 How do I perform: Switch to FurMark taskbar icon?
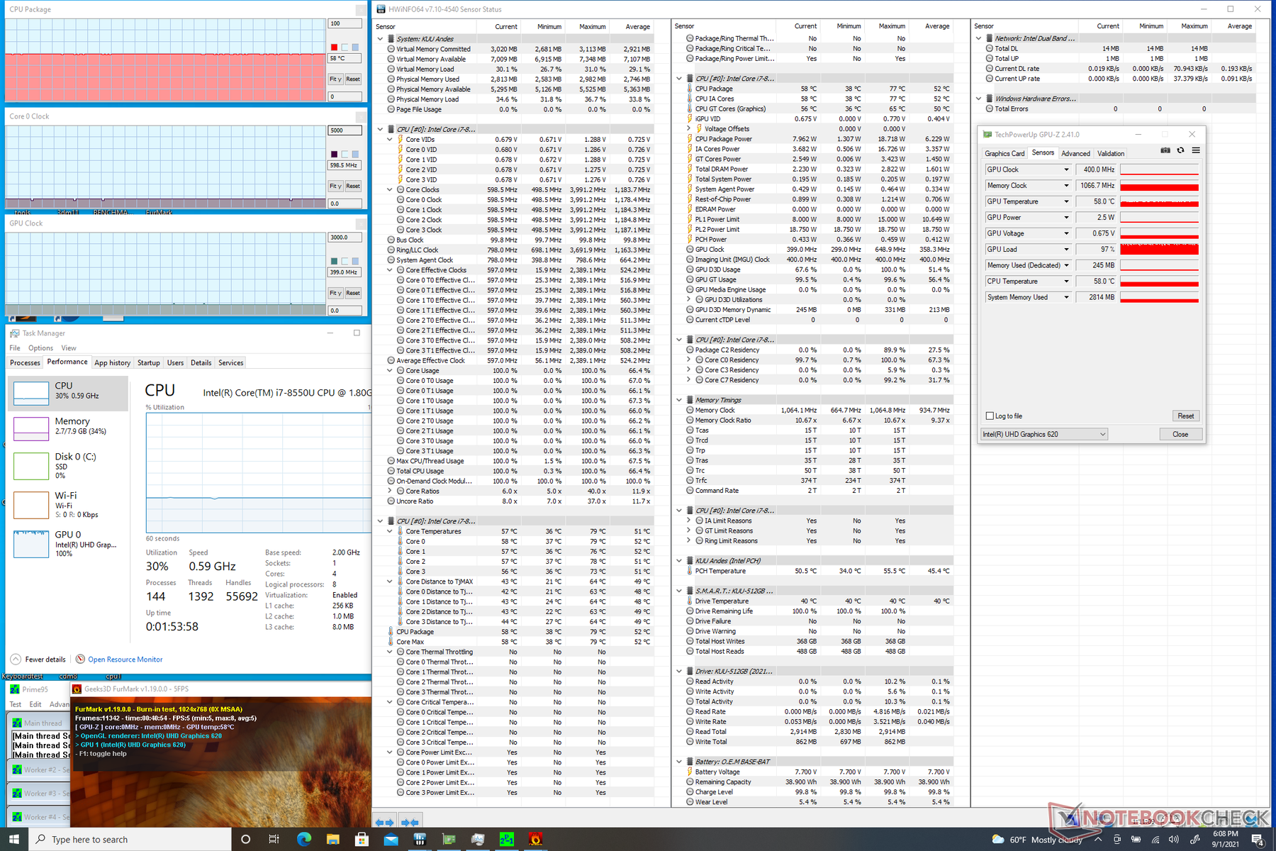click(x=536, y=840)
